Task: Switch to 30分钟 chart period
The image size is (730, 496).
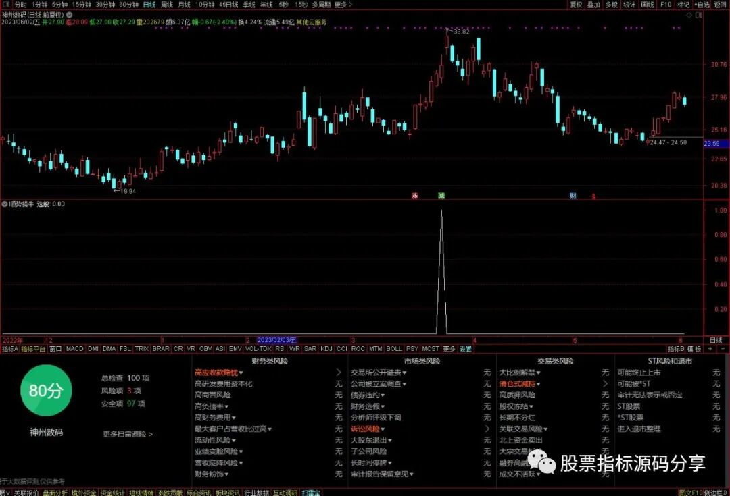Action: pos(105,5)
